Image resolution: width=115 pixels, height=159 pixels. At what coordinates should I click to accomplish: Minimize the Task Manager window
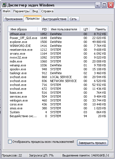97,5
